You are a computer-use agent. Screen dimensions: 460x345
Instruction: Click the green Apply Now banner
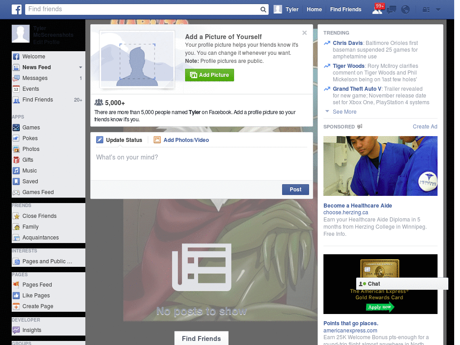point(380,307)
